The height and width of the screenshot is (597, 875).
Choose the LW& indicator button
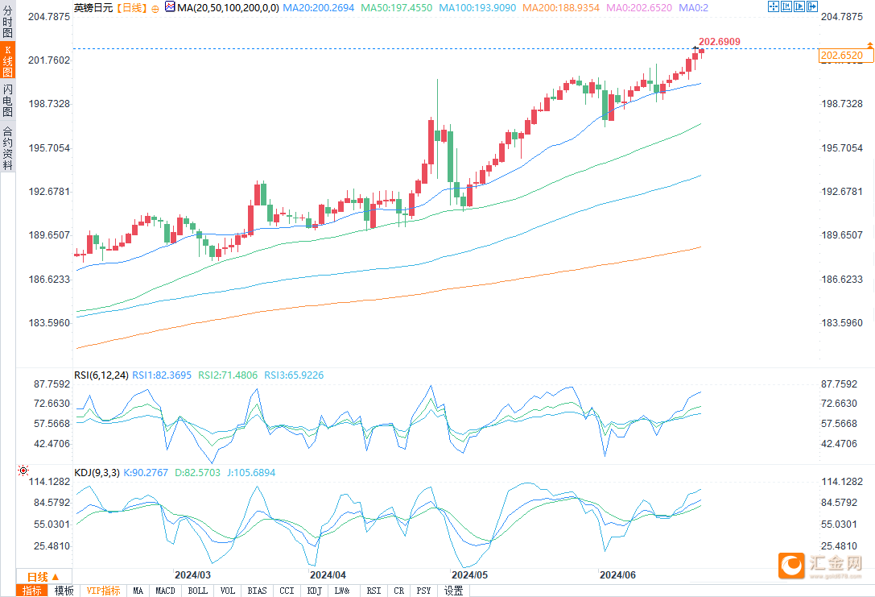click(343, 591)
